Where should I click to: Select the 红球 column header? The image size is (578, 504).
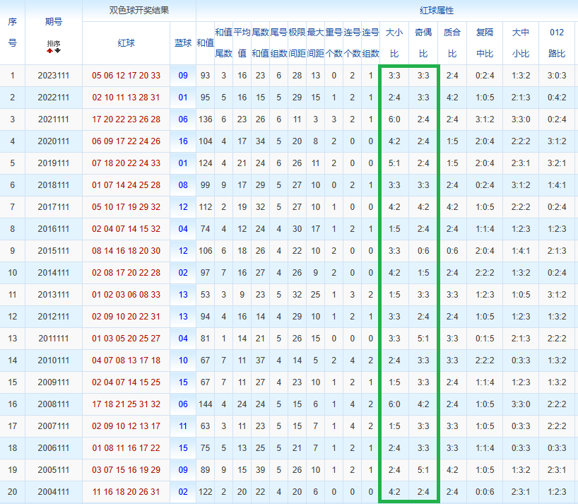pyautogui.click(x=126, y=43)
